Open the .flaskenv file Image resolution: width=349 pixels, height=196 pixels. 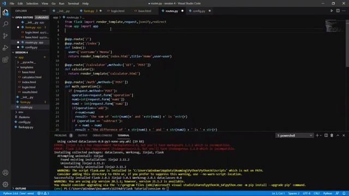[x=24, y=117]
